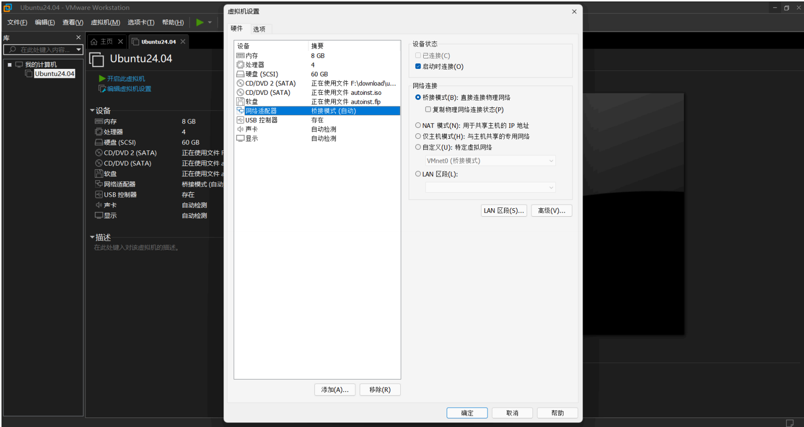Click the USB controller icon in the main window devices

pyautogui.click(x=99, y=195)
